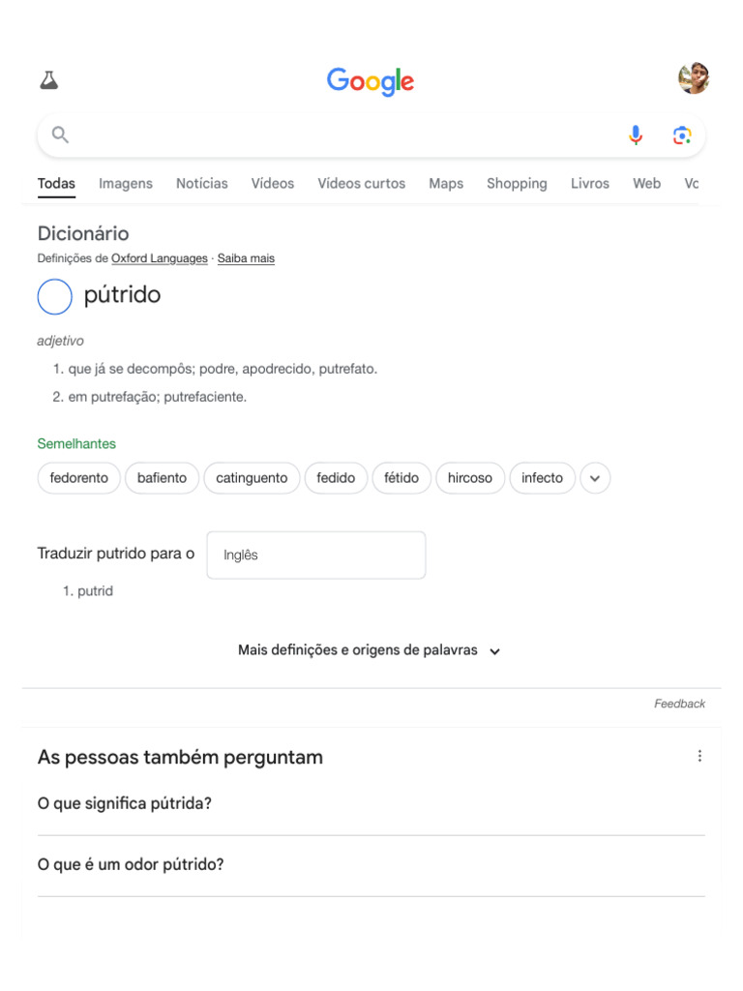Expand Mais definições e origens de palavras
Viewport: 743px width, 991px height.
pos(370,651)
